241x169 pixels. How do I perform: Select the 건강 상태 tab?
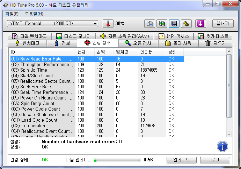pyautogui.click(x=97, y=43)
